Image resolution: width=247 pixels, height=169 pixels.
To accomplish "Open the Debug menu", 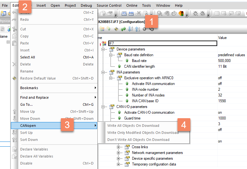I will tap(86, 5).
